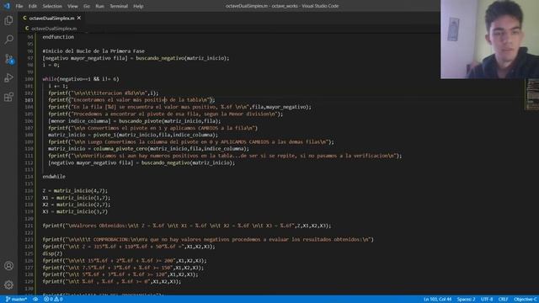539x303 pixels.
Task: Open the Run menu
Action: coord(99,6)
